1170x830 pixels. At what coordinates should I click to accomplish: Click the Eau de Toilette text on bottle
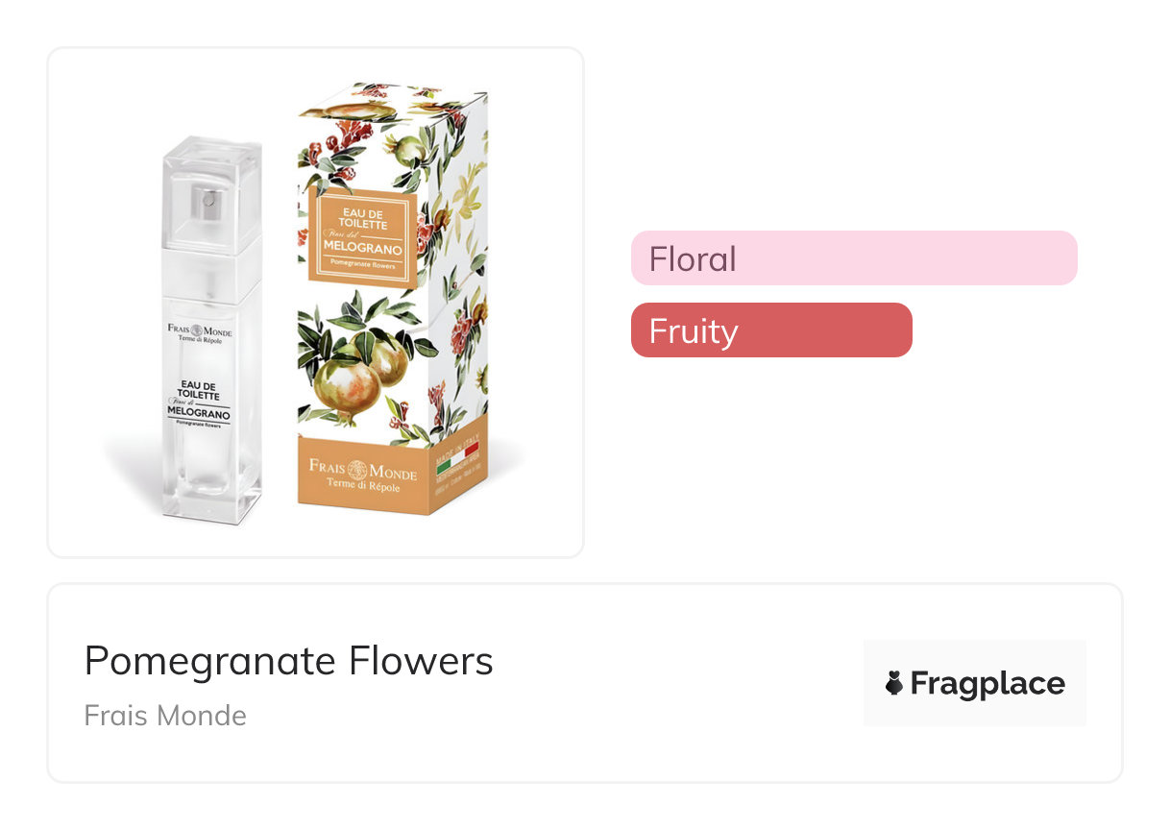click(x=199, y=390)
